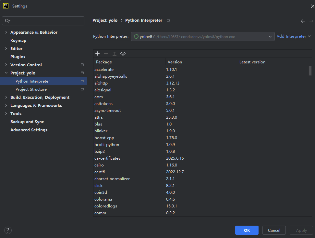The image size is (315, 238).
Task: Click the help question mark icon
Action: [x=8, y=230]
